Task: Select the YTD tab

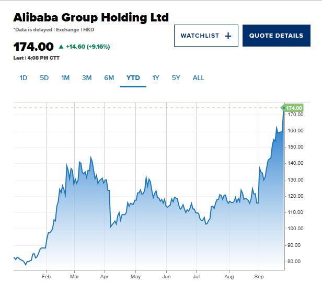Action: (133, 78)
